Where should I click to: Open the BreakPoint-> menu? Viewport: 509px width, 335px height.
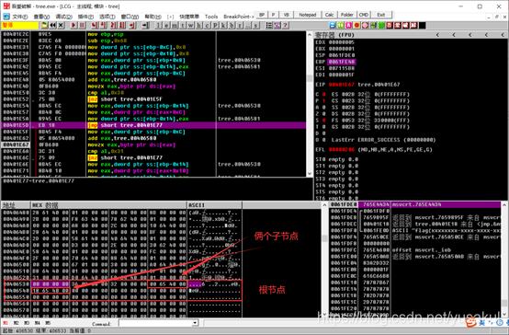pyautogui.click(x=239, y=17)
